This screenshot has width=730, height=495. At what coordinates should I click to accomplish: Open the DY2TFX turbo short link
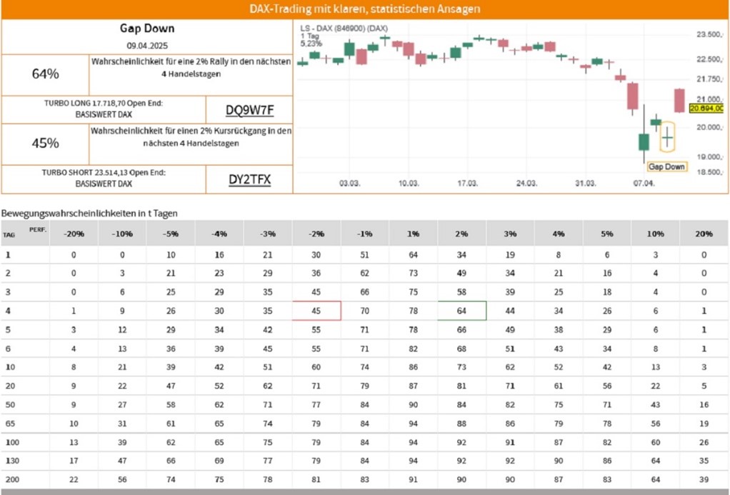coord(249,179)
